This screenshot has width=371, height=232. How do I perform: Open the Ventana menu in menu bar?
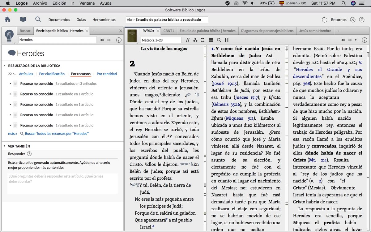[x=87, y=3]
